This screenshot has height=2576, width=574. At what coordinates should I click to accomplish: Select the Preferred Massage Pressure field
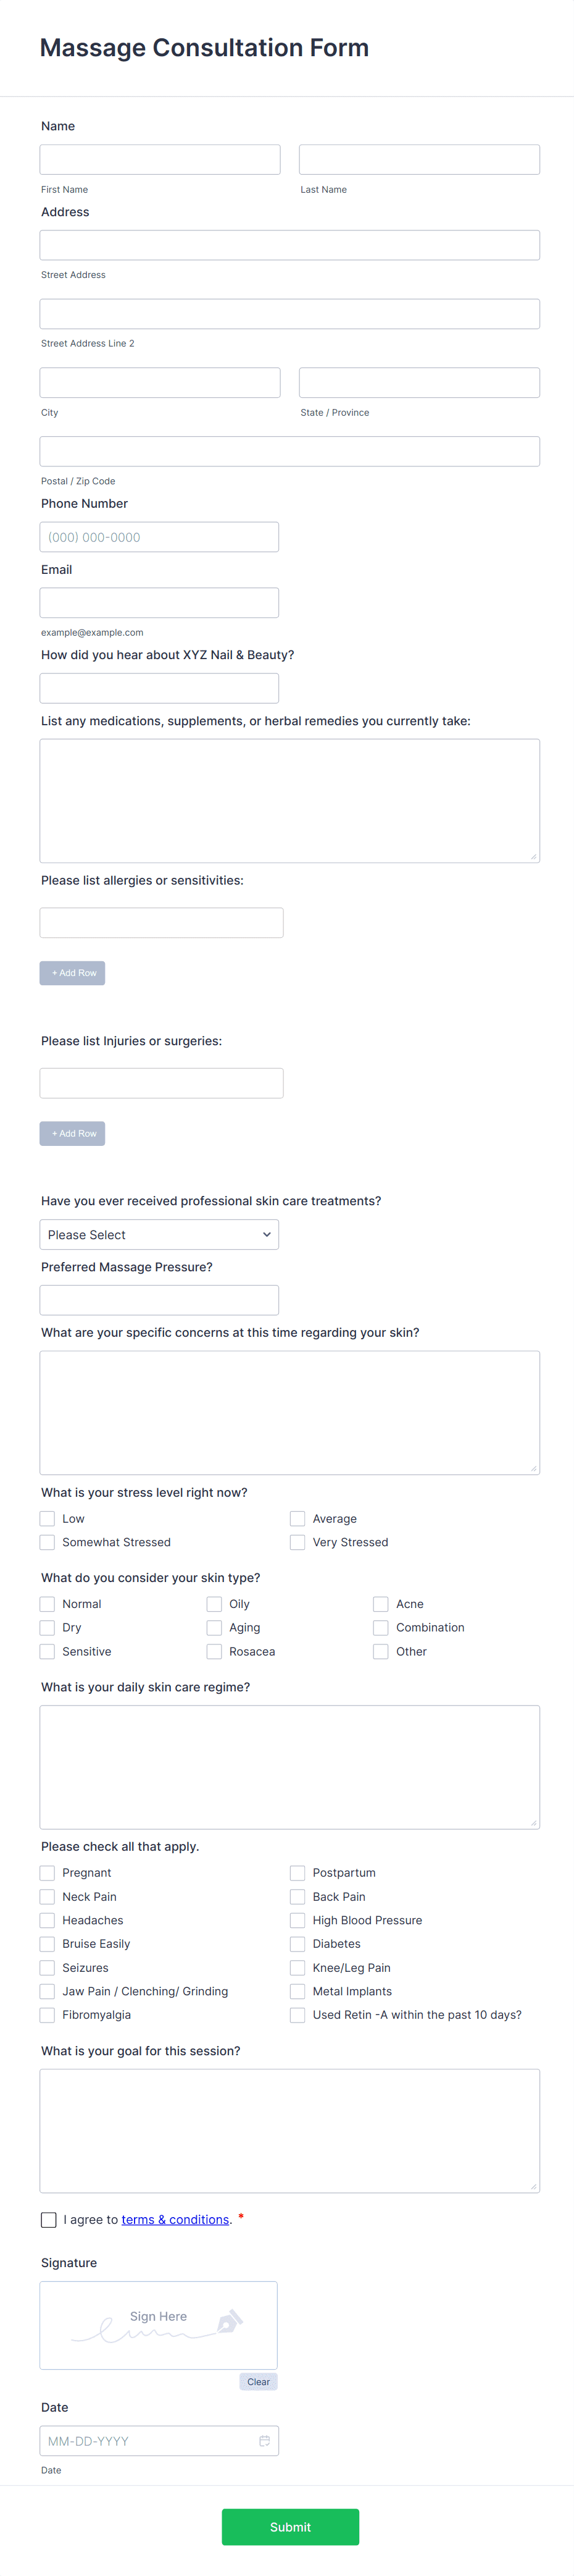[x=159, y=1299]
